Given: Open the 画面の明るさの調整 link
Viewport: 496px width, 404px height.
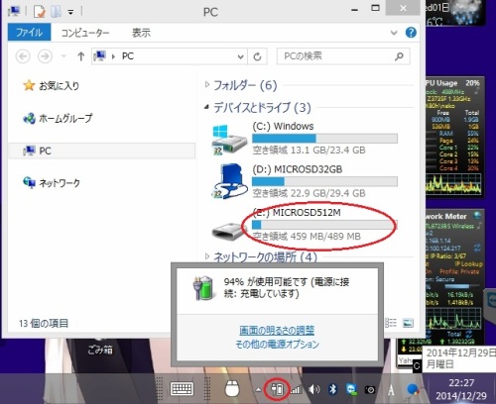Looking at the screenshot, I should 277,330.
